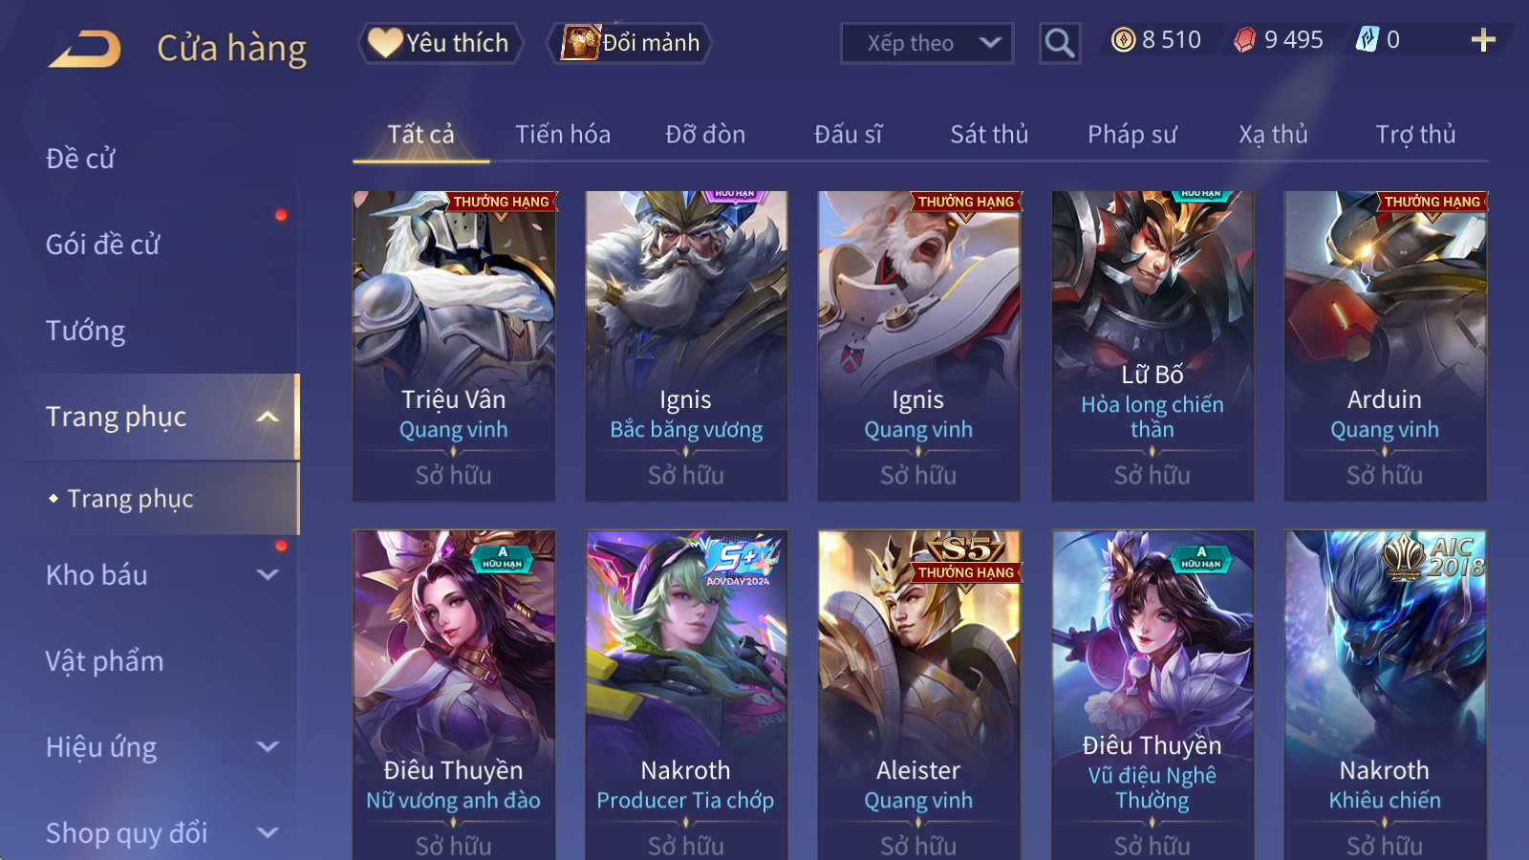Click the plus icon to add currency
Image resolution: width=1529 pixels, height=860 pixels.
click(1483, 40)
